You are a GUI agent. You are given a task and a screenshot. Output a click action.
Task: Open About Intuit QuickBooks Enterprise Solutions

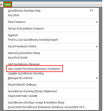click(51, 107)
